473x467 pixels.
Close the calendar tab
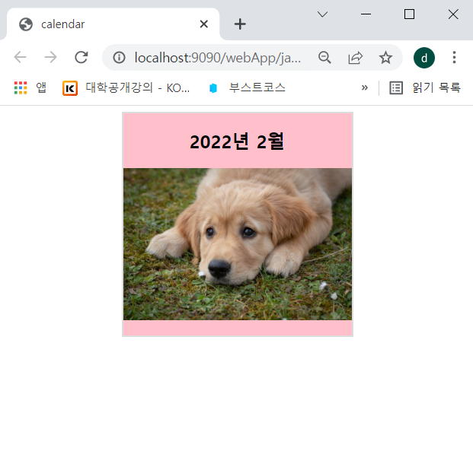[204, 24]
